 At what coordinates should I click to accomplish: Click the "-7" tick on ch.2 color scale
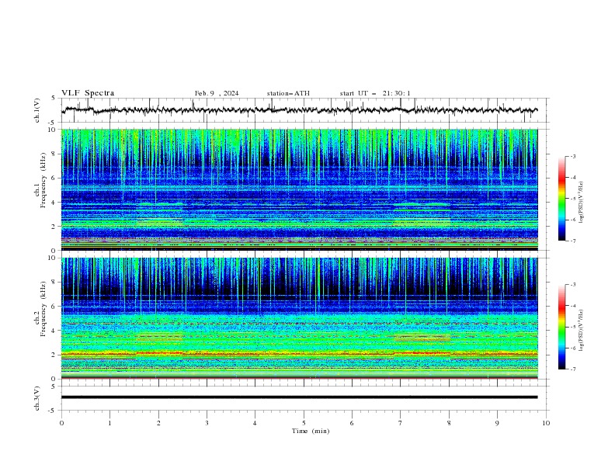[x=573, y=369]
